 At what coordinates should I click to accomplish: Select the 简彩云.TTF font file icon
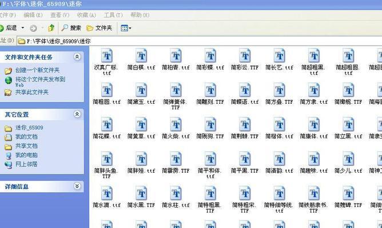(x=245, y=56)
